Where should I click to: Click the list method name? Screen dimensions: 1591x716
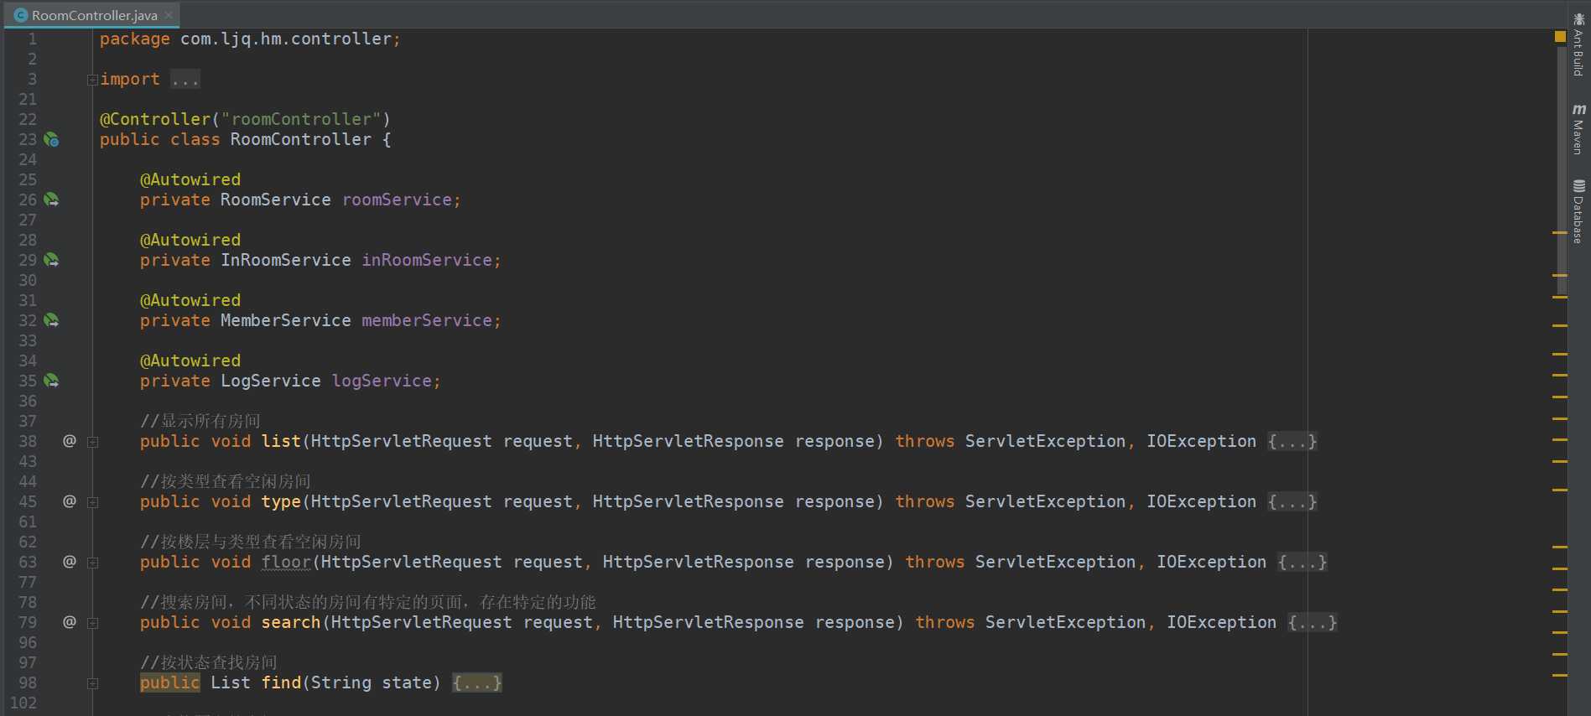click(281, 441)
